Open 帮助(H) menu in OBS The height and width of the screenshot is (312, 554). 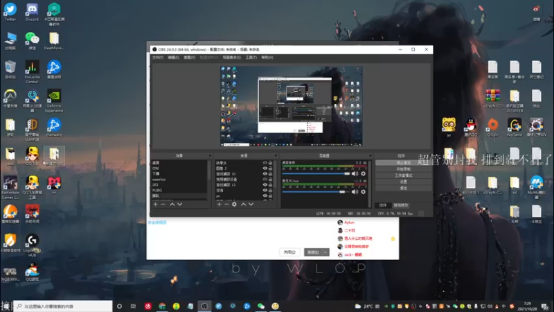267,58
